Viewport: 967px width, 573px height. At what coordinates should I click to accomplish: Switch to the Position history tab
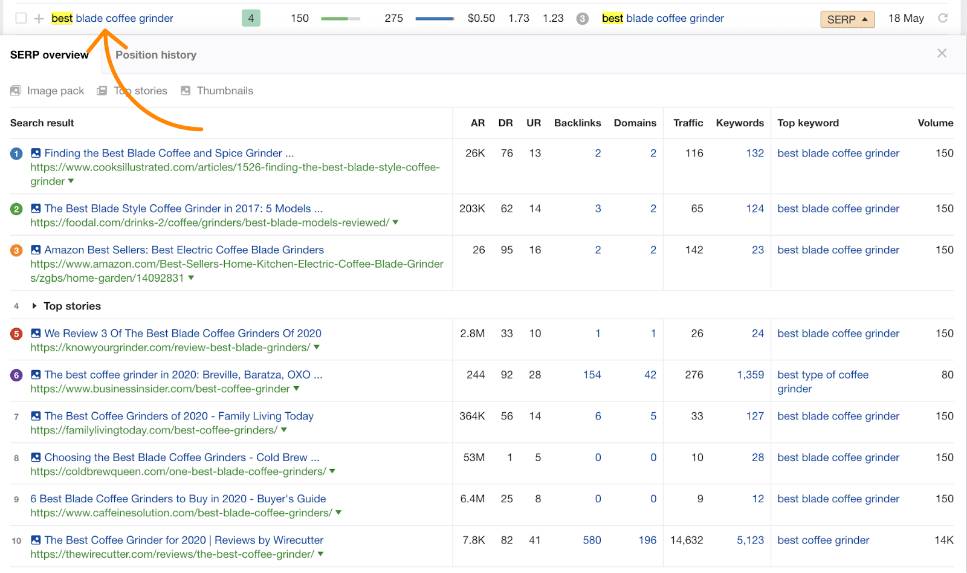pyautogui.click(x=156, y=54)
